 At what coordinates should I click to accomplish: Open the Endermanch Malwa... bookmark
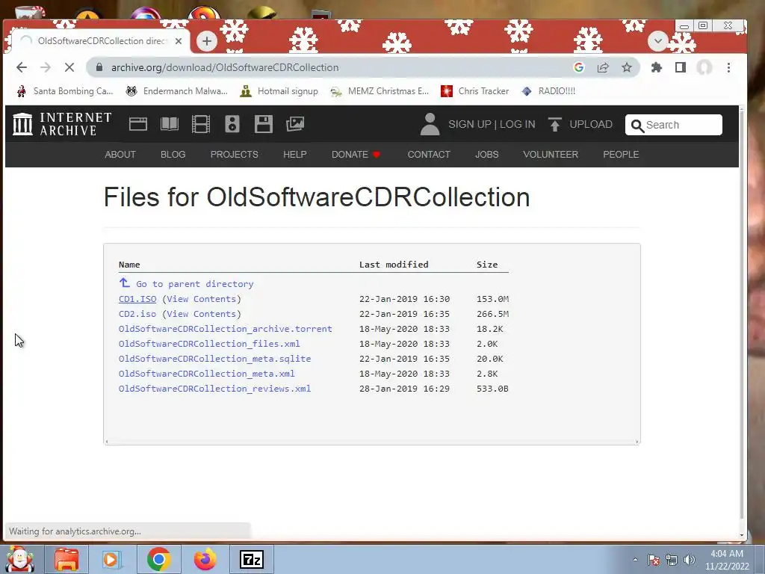click(x=176, y=91)
